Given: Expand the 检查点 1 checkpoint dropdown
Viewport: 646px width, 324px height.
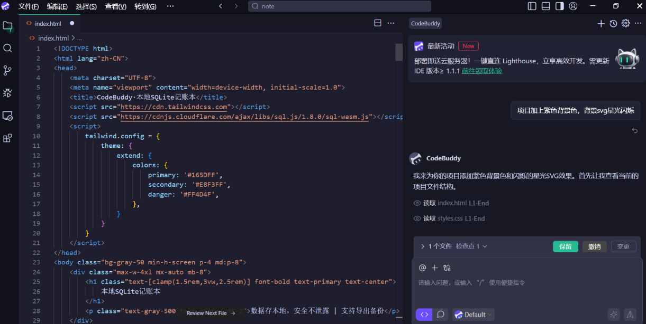Looking at the screenshot, I should point(471,246).
